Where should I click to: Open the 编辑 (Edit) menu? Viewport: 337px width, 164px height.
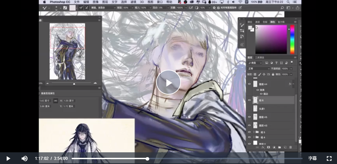pos(86,2)
